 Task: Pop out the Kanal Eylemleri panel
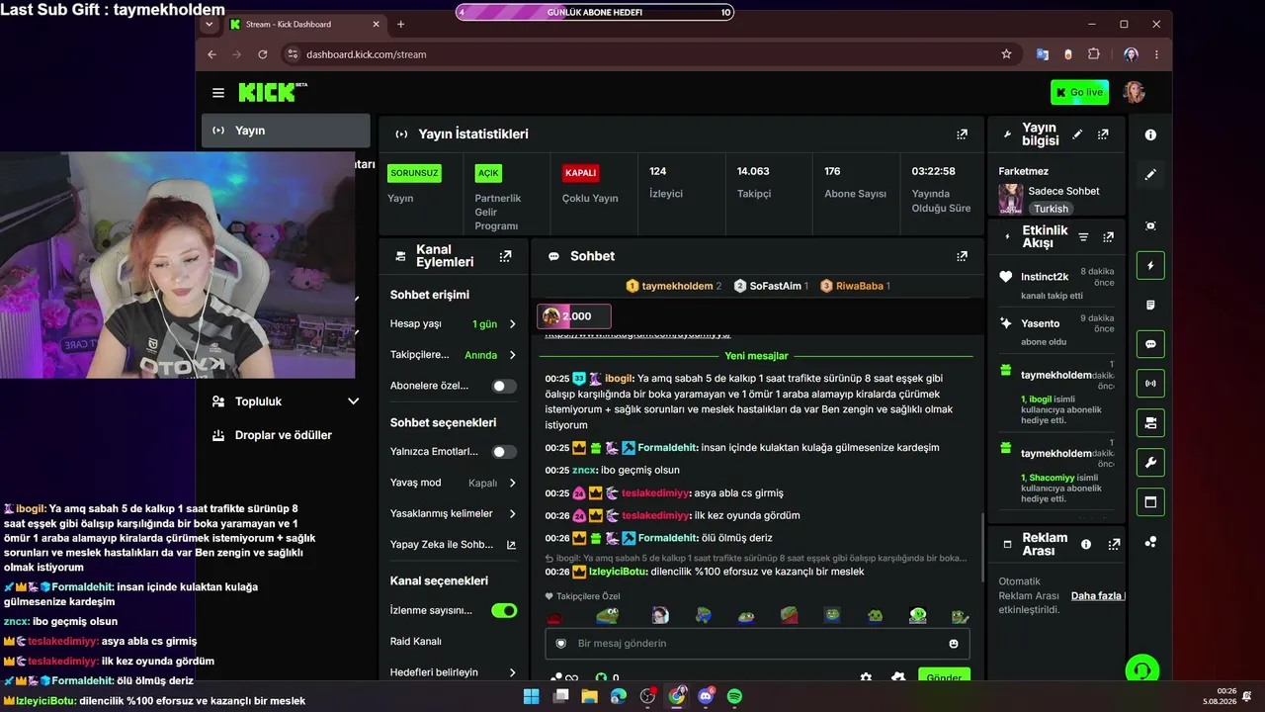coord(506,256)
